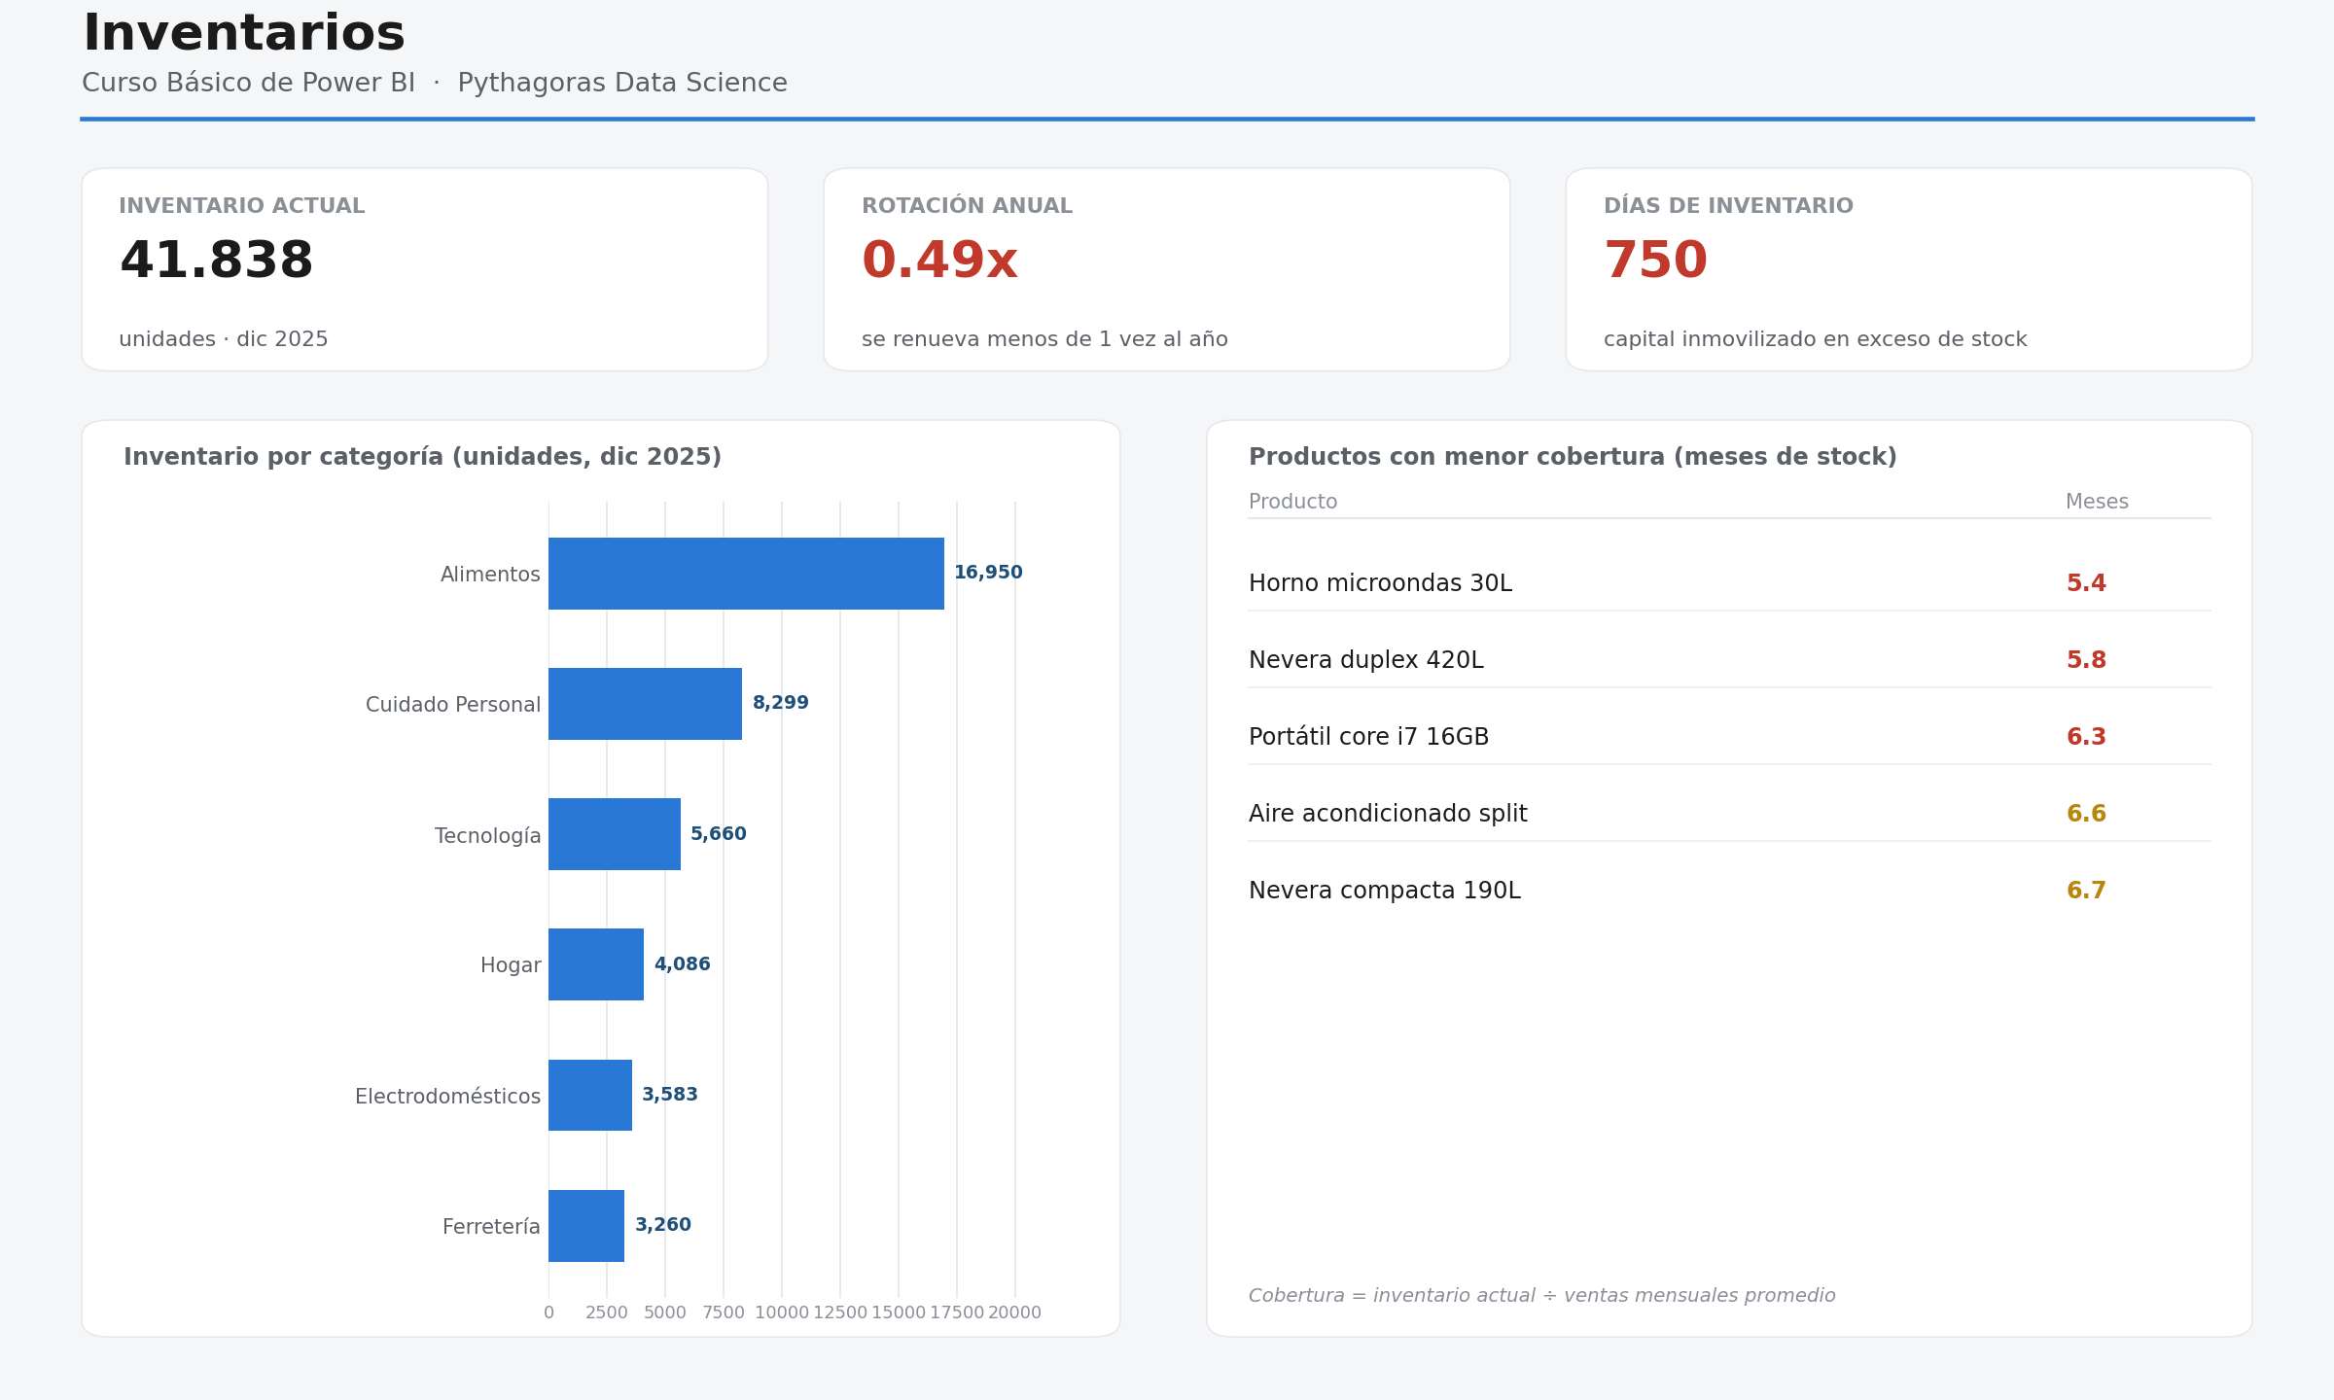Click the Horno microondas 30L row
This screenshot has height=1400, width=2334.
click(1729, 583)
